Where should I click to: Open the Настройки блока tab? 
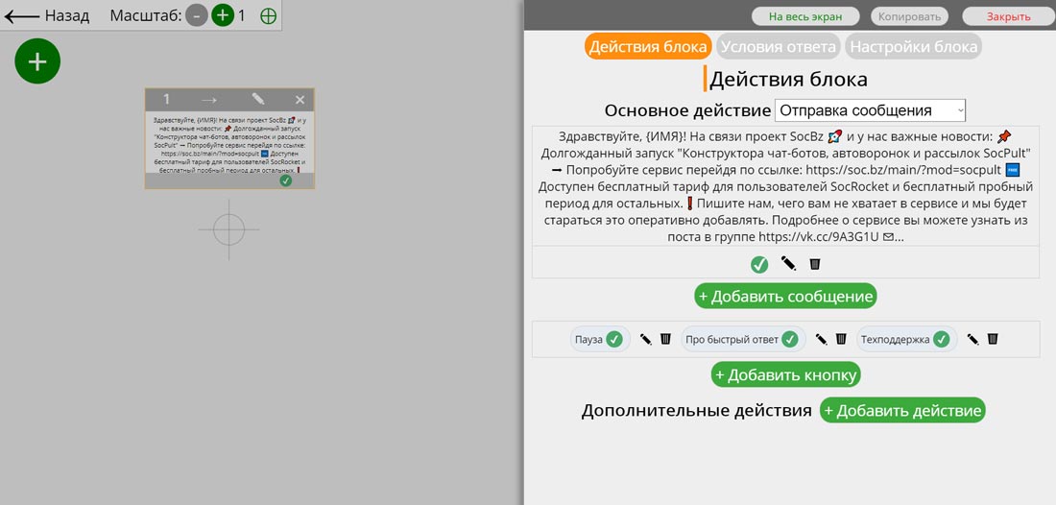pos(913,47)
